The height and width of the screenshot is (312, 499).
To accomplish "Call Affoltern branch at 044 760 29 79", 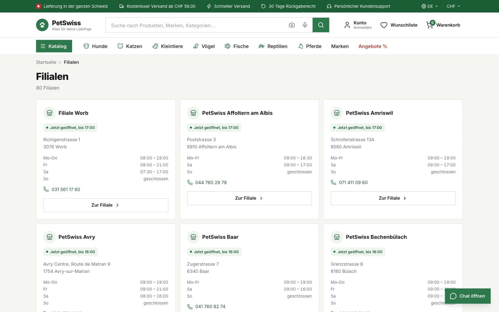I will pos(207,182).
